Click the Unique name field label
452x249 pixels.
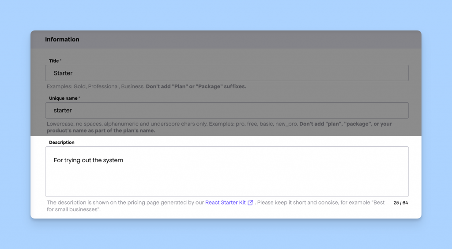tap(64, 98)
